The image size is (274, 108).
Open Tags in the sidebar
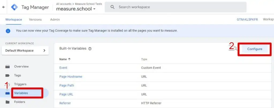pos(17,75)
